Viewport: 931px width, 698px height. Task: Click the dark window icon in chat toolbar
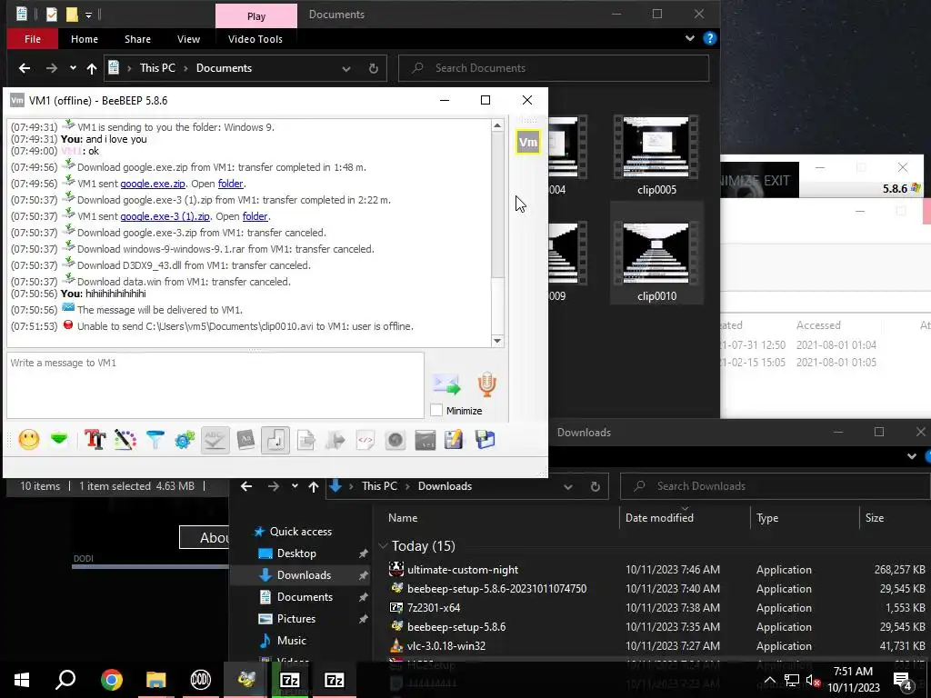pos(425,441)
